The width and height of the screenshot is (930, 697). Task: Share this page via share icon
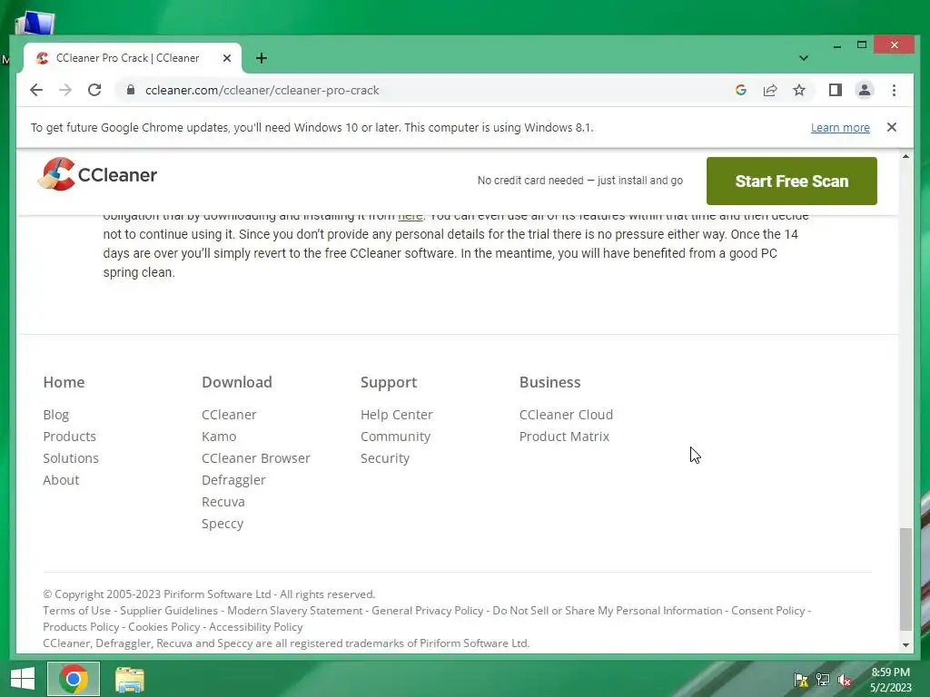coord(770,90)
